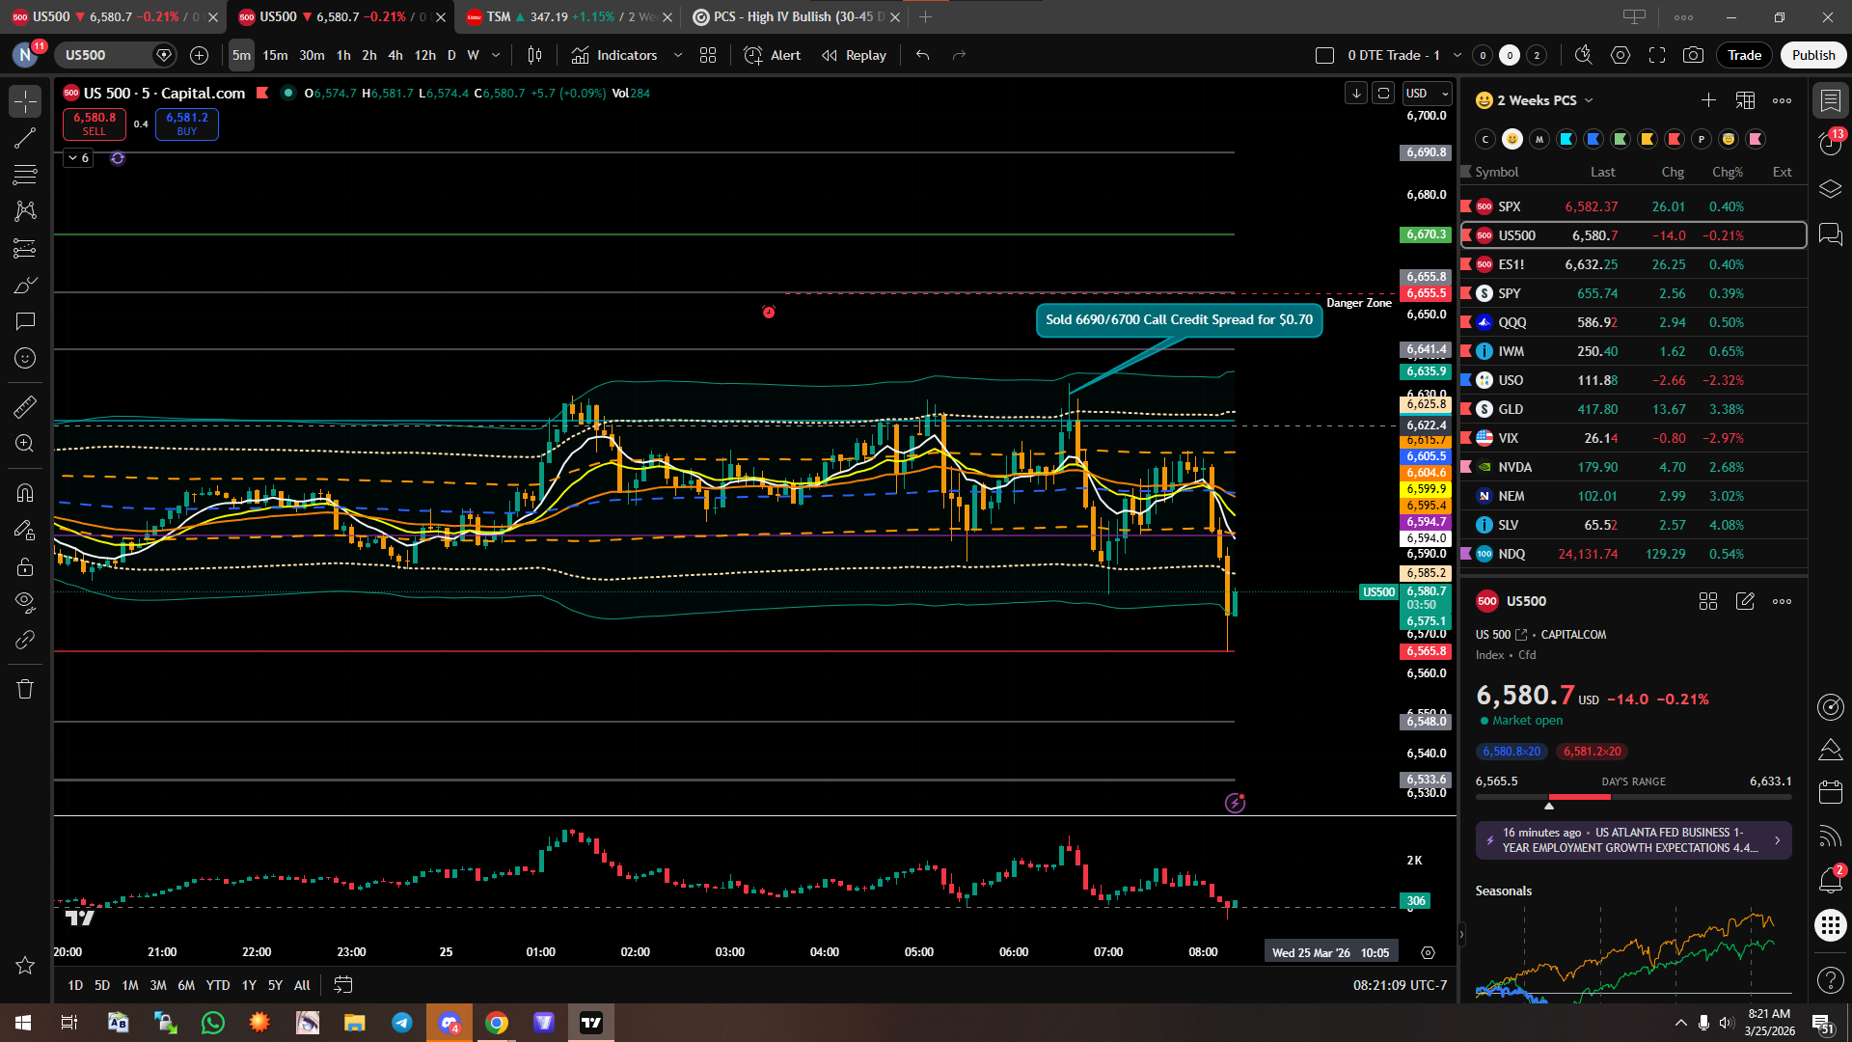
Task: Open the Fibonacci retracement tool
Action: (x=25, y=175)
